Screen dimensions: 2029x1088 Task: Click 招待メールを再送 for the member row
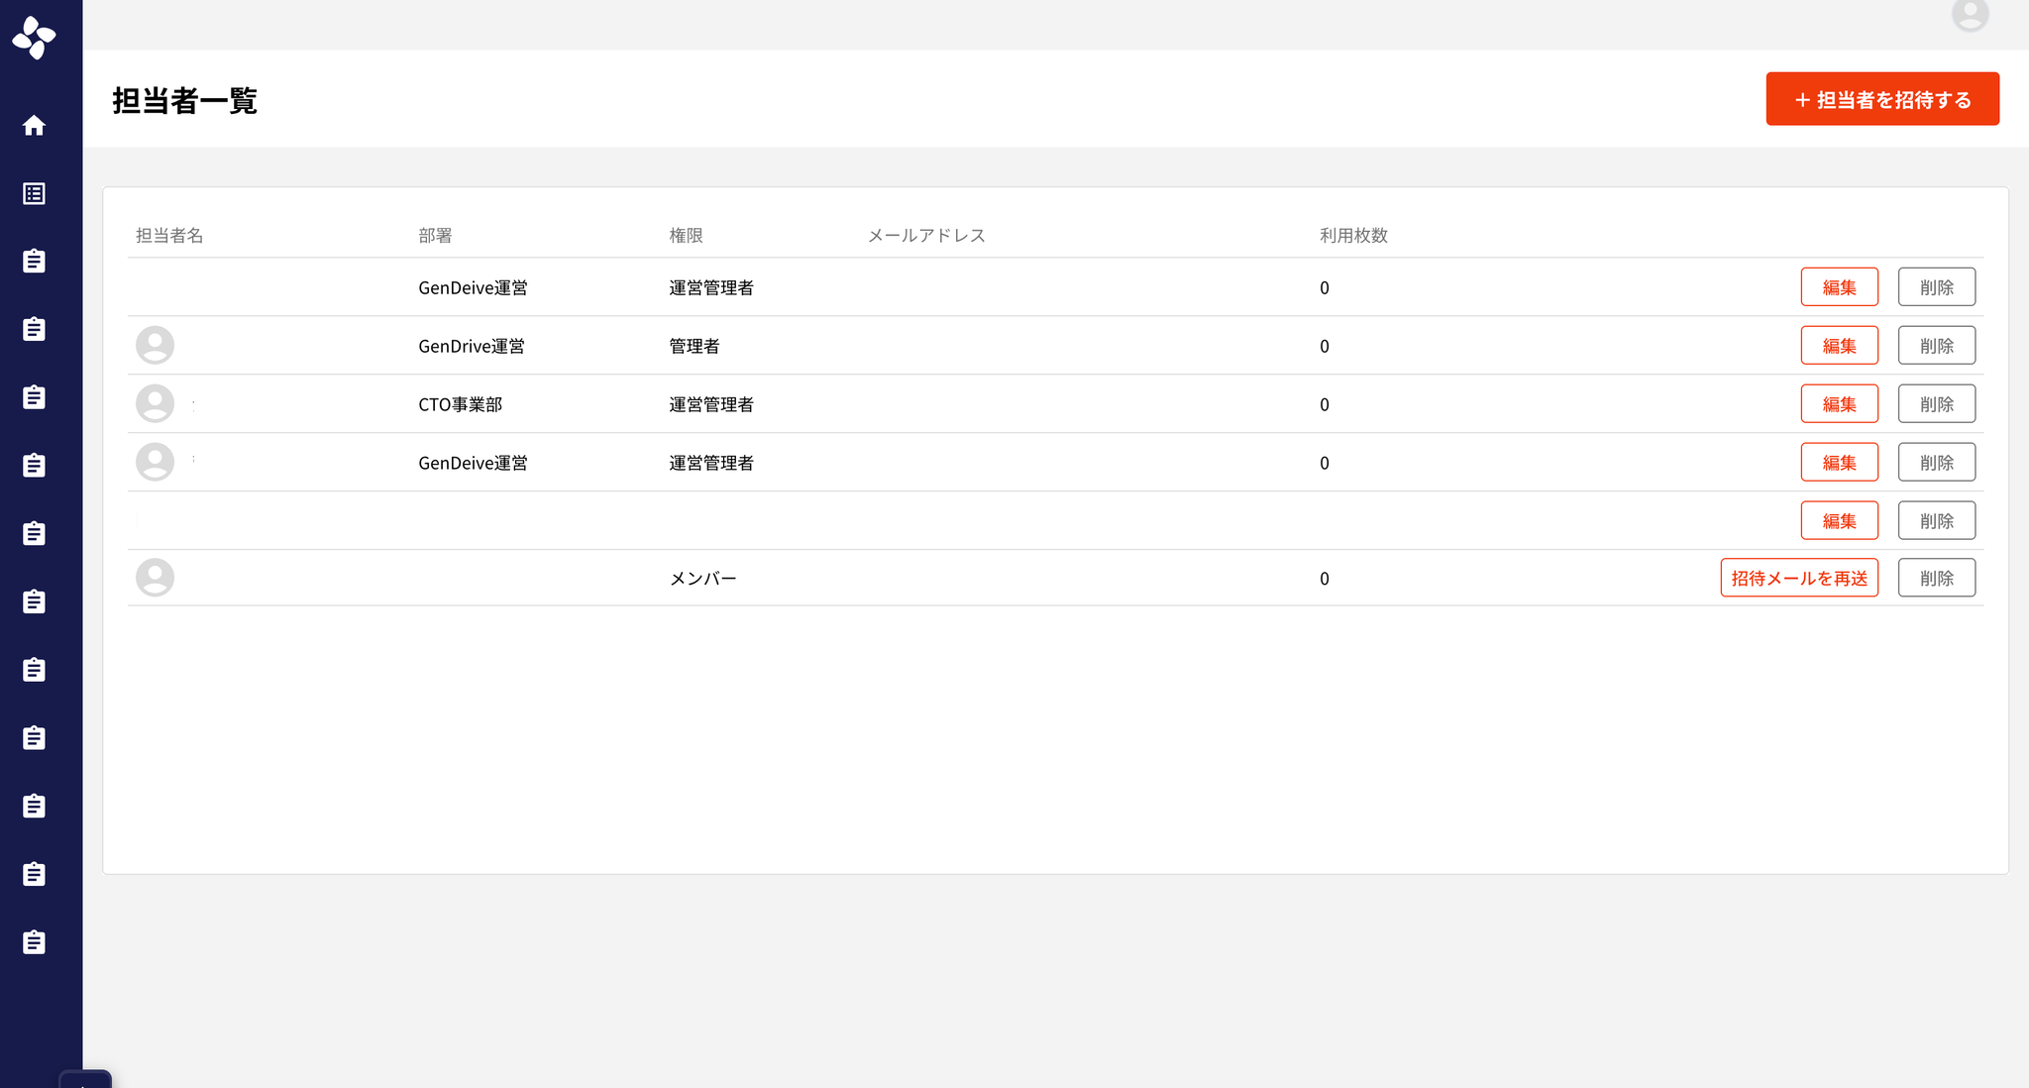(x=1798, y=578)
